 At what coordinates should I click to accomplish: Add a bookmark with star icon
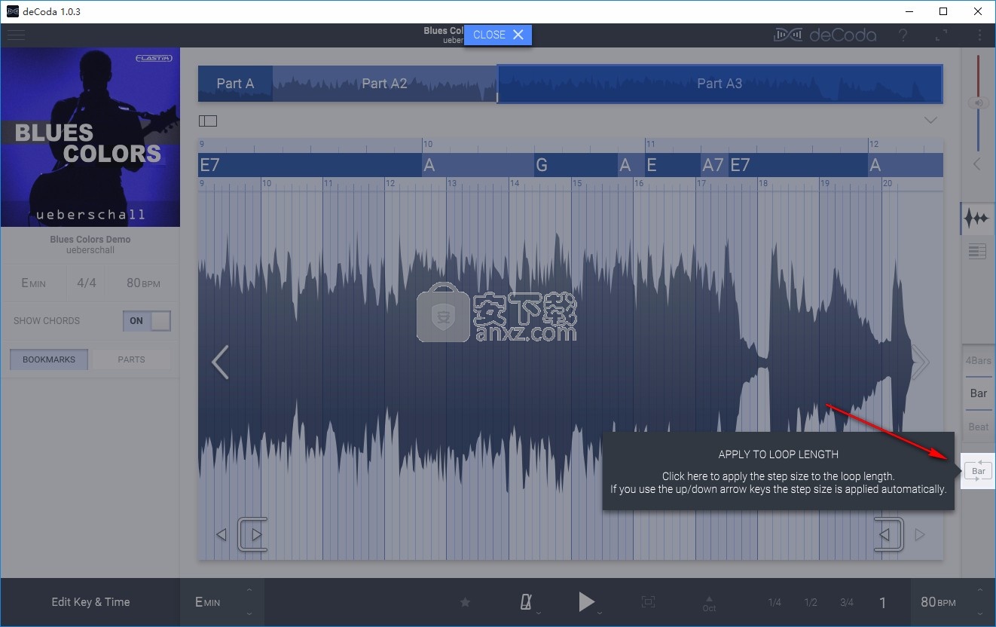465,602
